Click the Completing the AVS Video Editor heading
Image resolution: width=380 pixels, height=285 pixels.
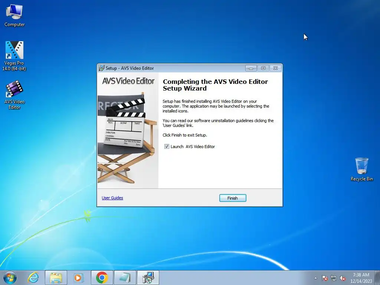coord(215,85)
